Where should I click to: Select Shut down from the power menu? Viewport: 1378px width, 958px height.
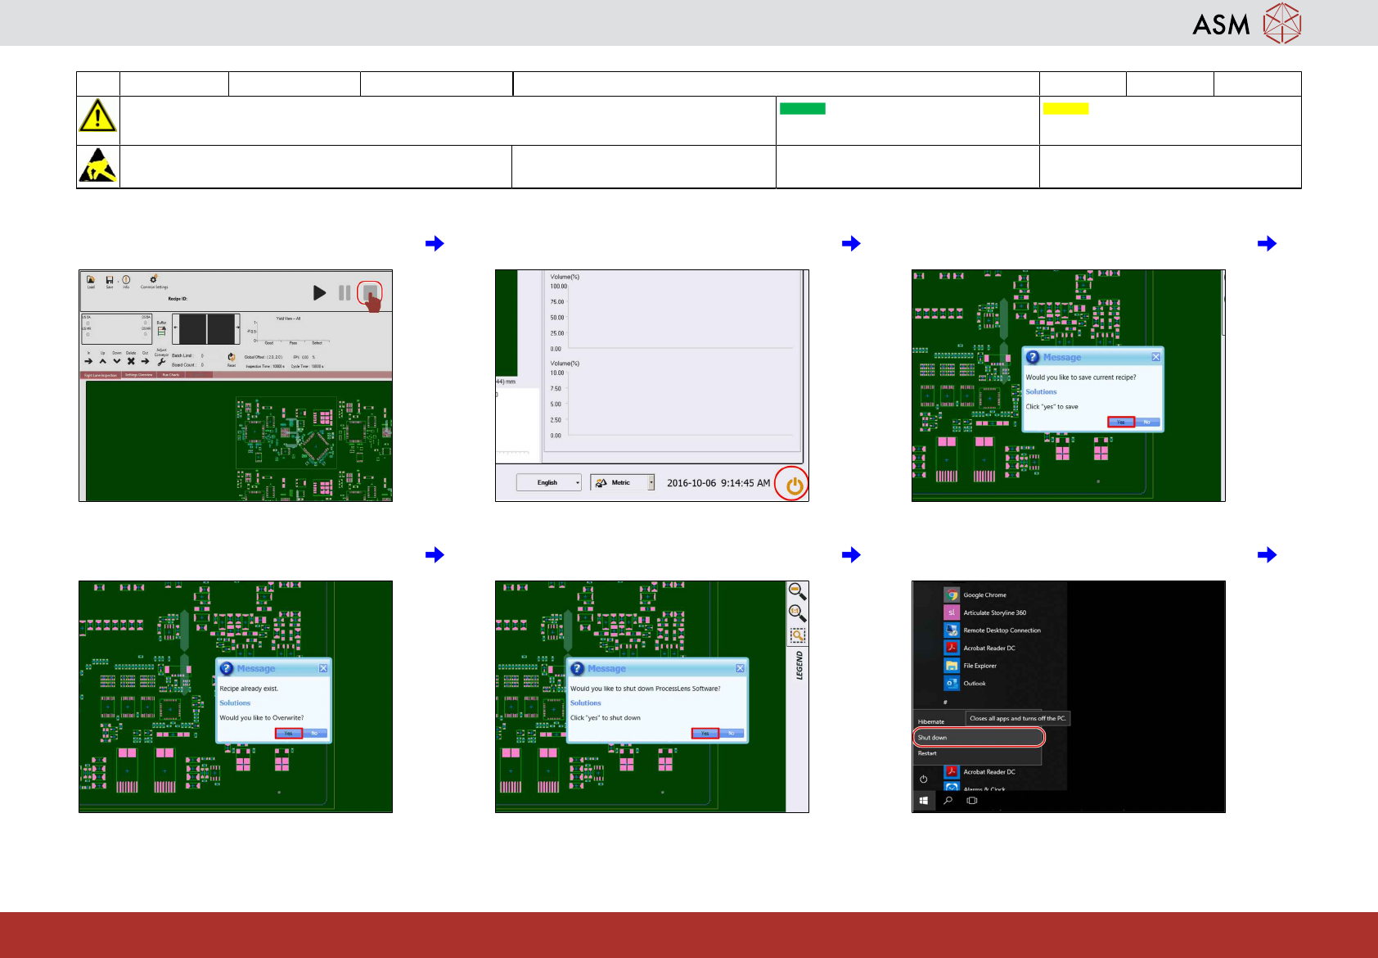tap(978, 738)
